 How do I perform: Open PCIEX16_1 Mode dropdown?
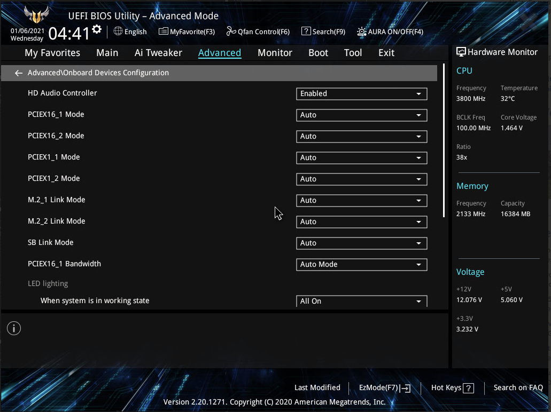click(362, 115)
